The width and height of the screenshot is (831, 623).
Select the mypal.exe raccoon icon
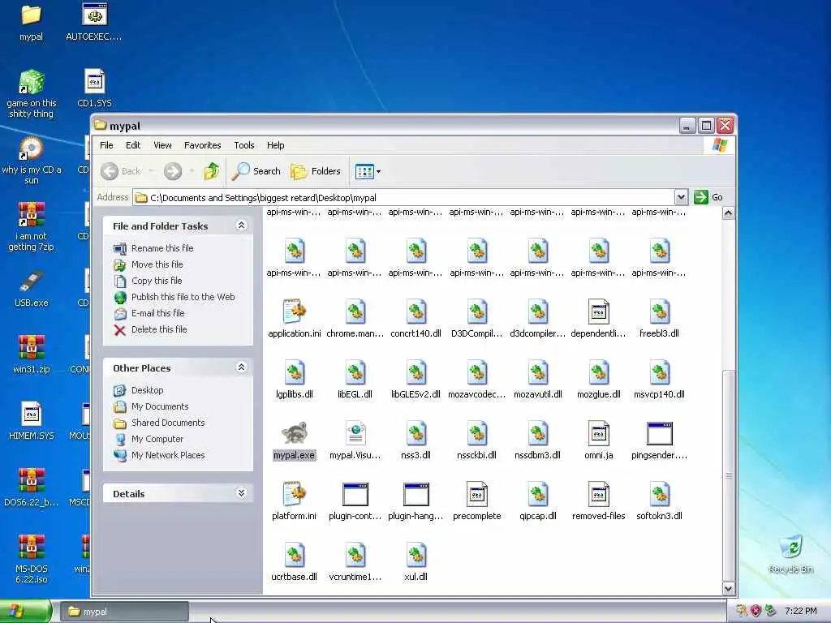(294, 433)
